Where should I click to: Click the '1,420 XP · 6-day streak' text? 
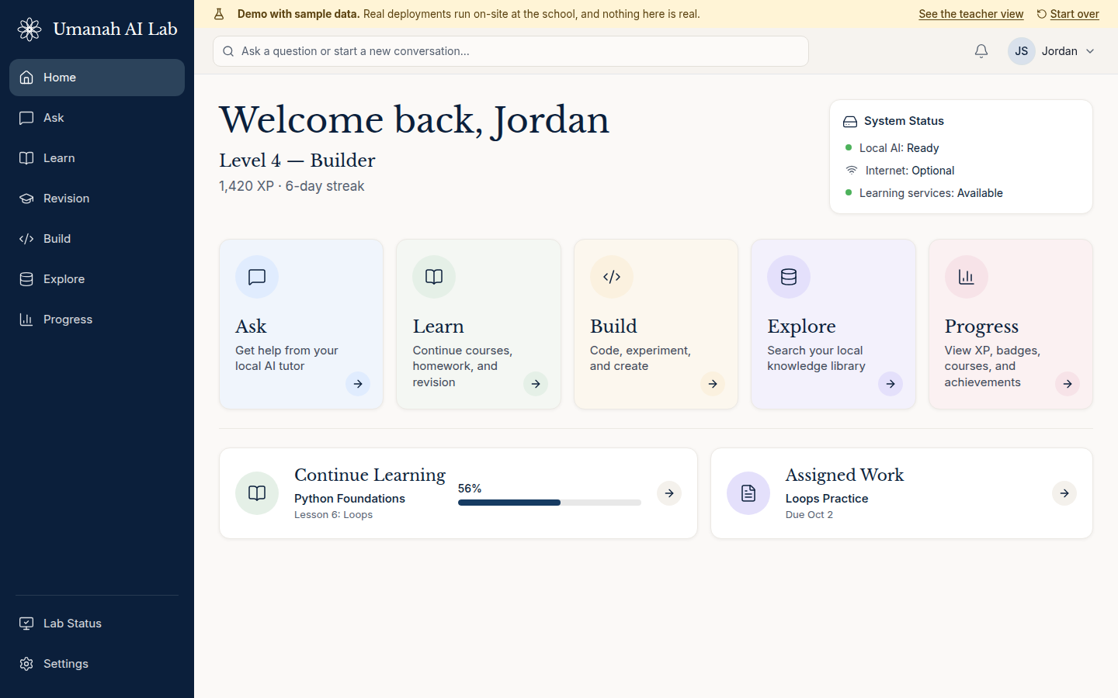292,186
